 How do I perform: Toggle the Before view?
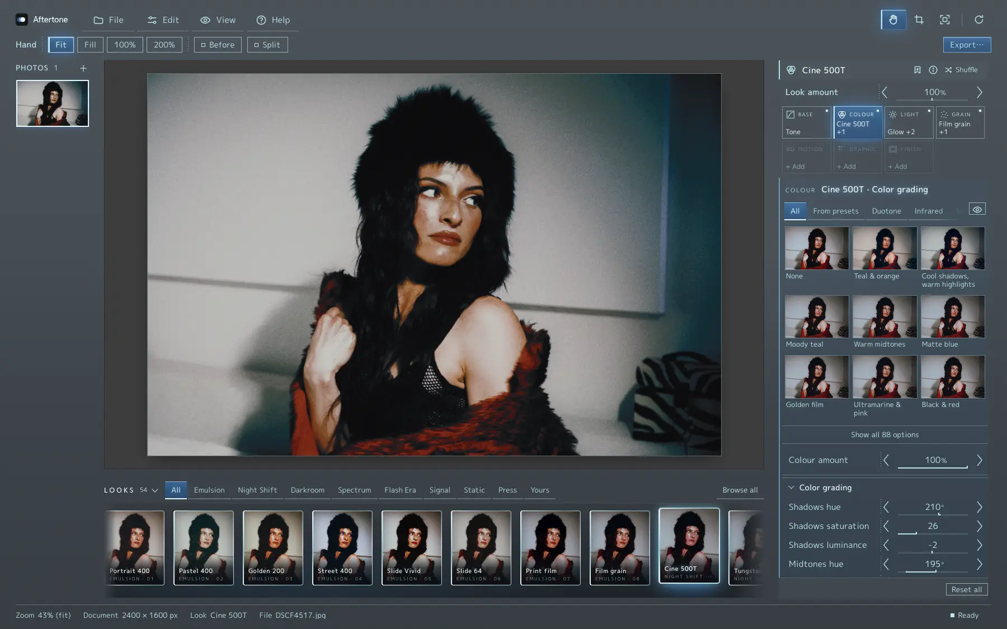pyautogui.click(x=218, y=45)
